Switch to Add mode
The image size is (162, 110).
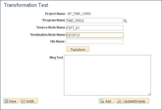click(x=107, y=101)
